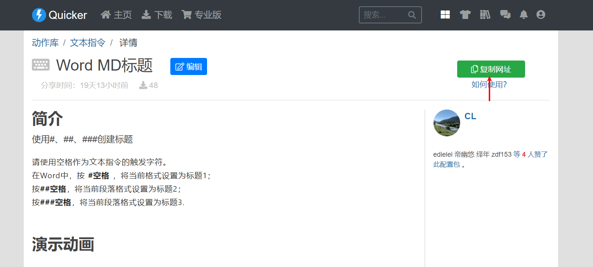The width and height of the screenshot is (593, 267).
Task: Click the zdf153 liker name
Action: [501, 154]
